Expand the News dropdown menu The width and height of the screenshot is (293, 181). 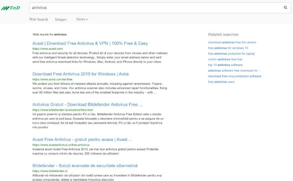click(x=82, y=20)
